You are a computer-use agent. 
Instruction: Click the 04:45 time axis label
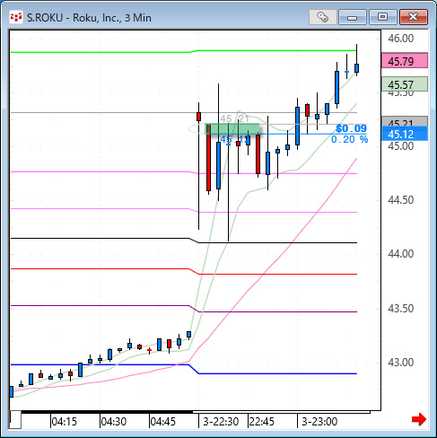coord(162,422)
